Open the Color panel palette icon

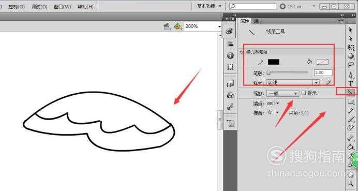[x=229, y=31]
